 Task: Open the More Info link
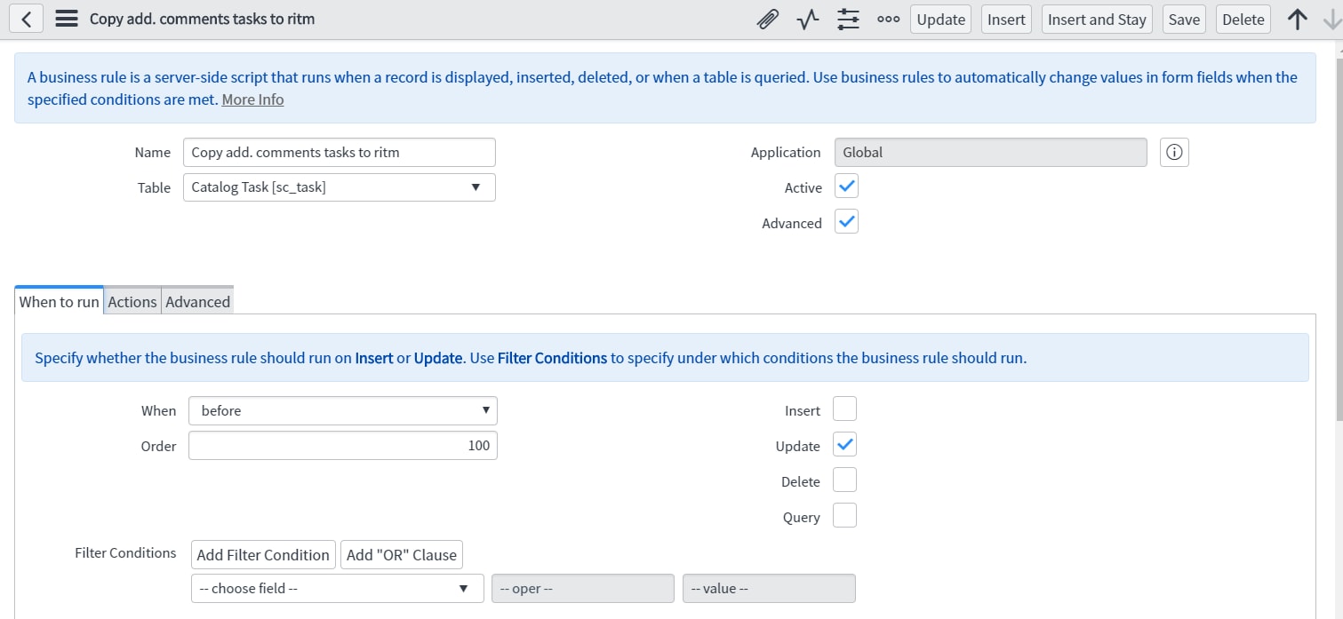tap(252, 99)
